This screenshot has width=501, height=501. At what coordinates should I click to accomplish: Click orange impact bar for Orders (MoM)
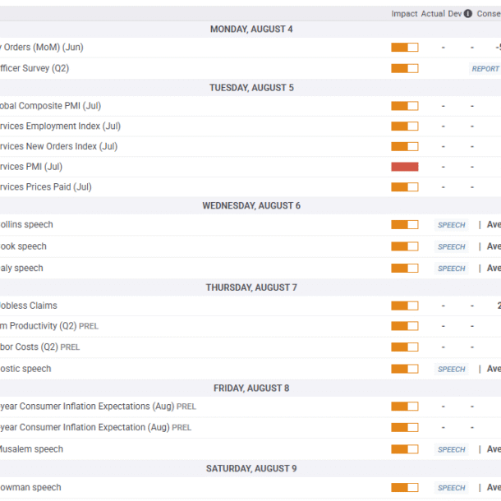click(405, 48)
